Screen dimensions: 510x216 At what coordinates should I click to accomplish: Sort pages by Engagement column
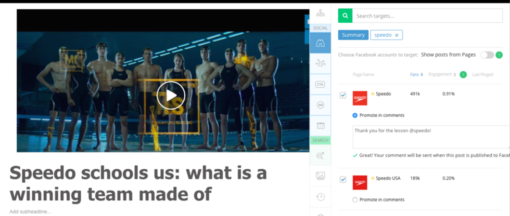[442, 75]
